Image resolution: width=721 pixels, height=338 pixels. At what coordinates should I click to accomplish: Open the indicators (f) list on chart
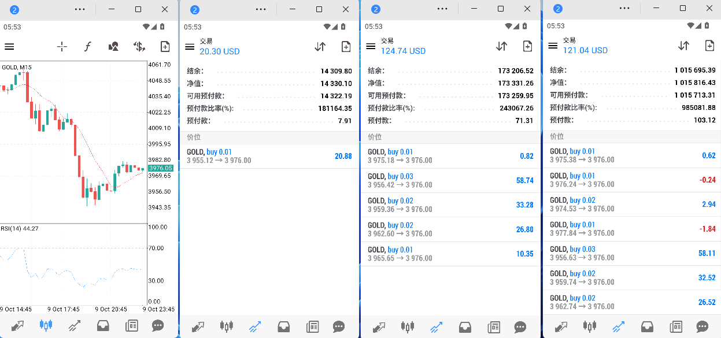88,47
